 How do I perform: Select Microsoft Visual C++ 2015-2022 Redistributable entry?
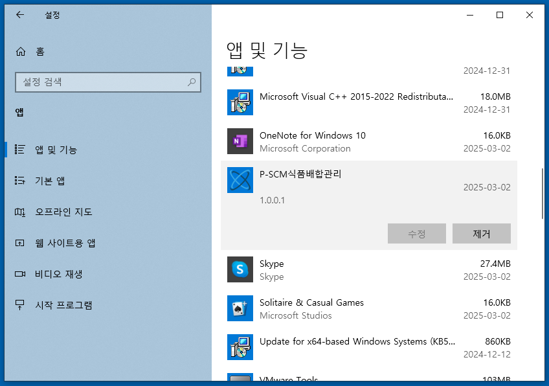(x=369, y=102)
